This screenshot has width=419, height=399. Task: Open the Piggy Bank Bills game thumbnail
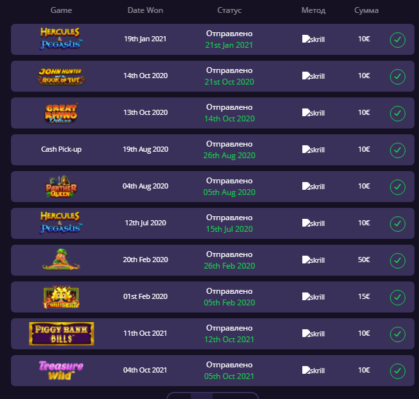tap(61, 334)
